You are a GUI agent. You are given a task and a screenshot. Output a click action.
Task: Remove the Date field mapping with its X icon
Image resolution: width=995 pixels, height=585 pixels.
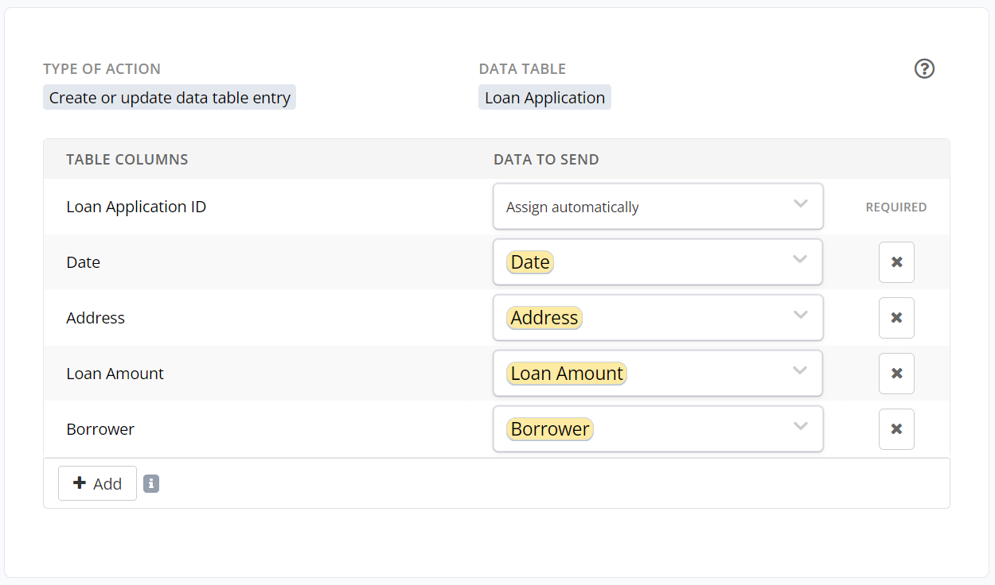coord(896,262)
